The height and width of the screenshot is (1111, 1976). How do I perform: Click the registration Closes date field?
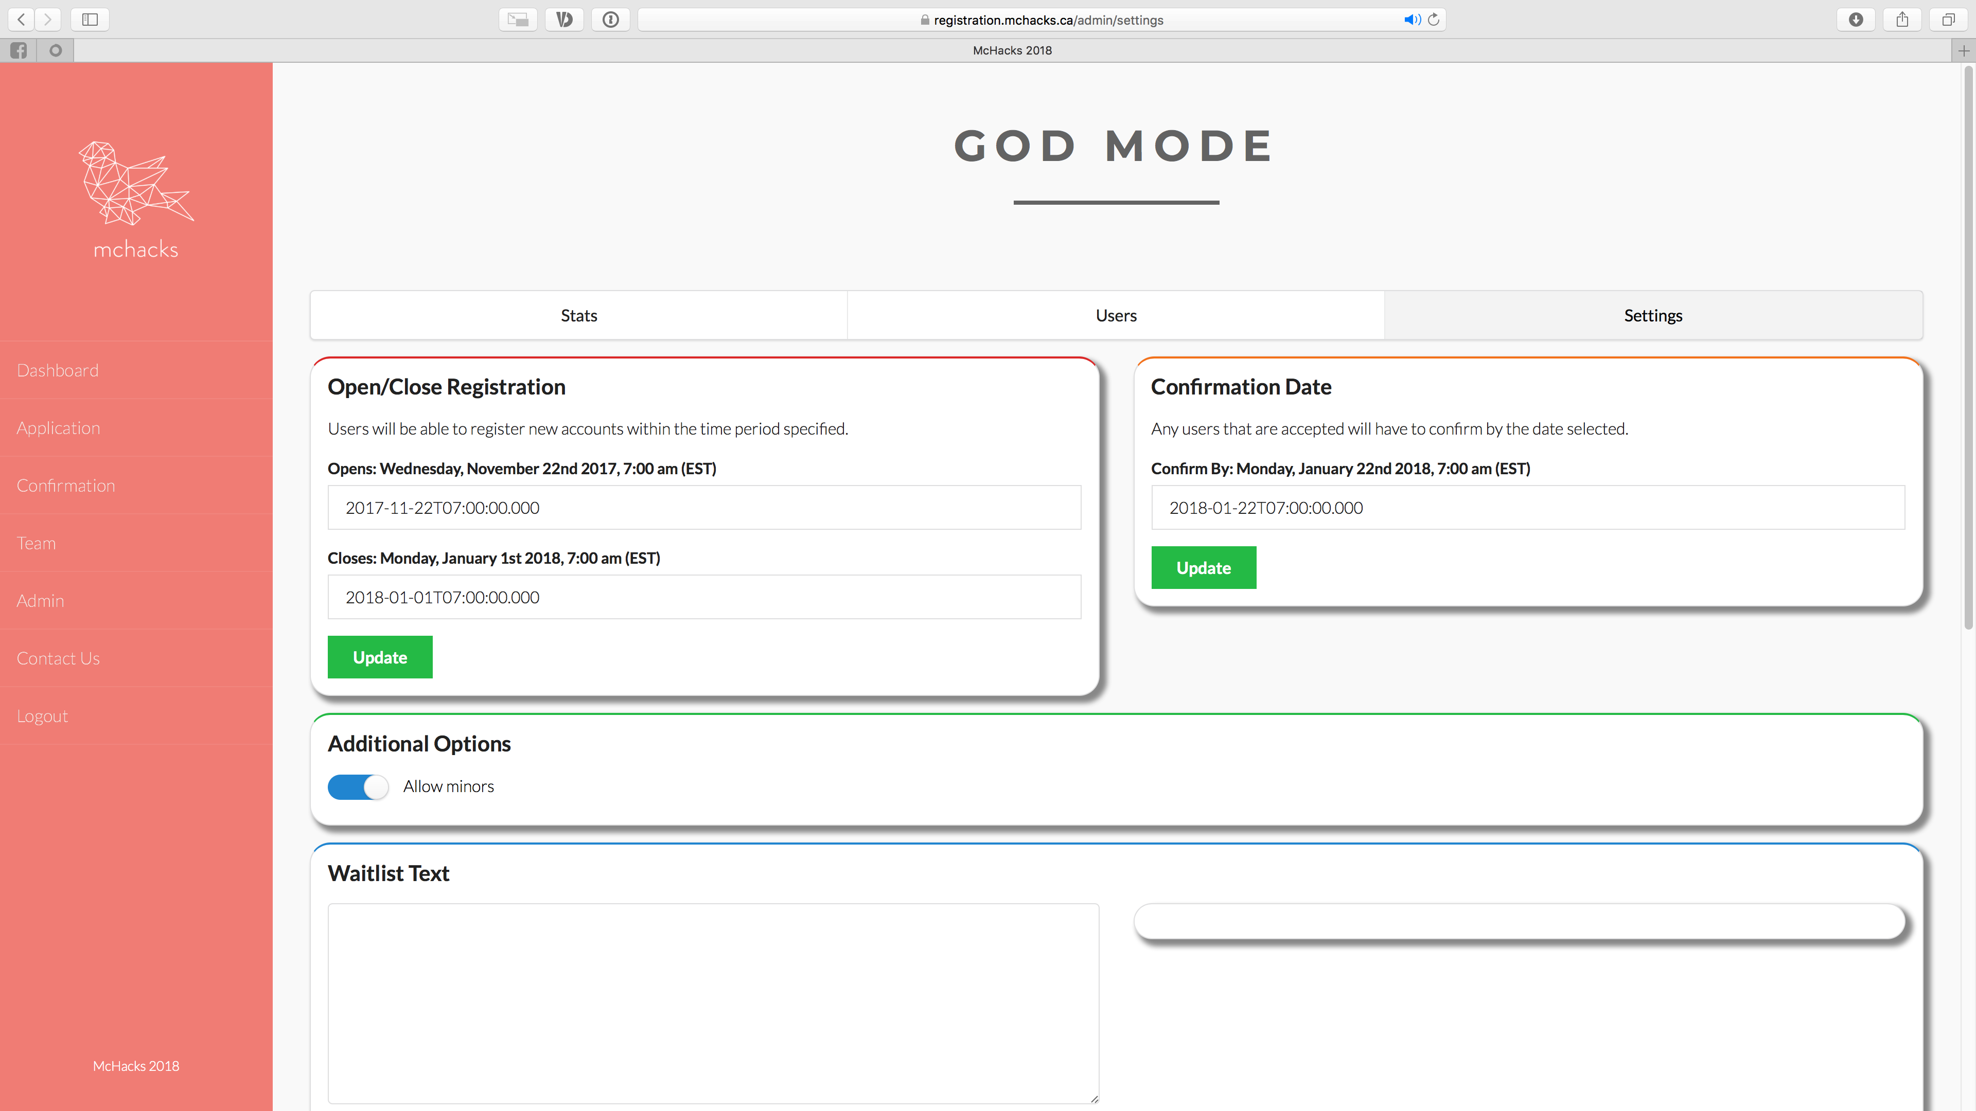pos(703,597)
